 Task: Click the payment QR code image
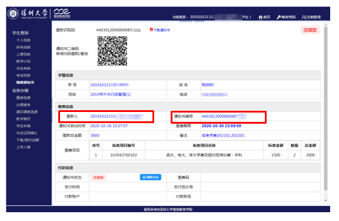[112, 51]
